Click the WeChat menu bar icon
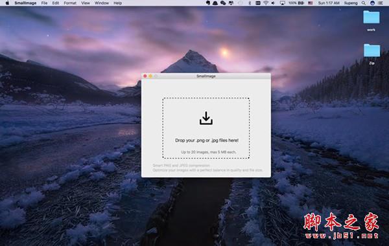This screenshot has width=389, height=246. 223,3
